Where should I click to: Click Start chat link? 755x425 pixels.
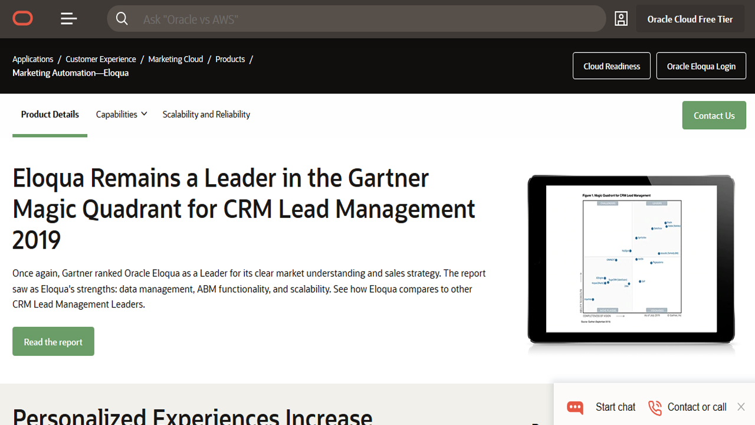(615, 407)
